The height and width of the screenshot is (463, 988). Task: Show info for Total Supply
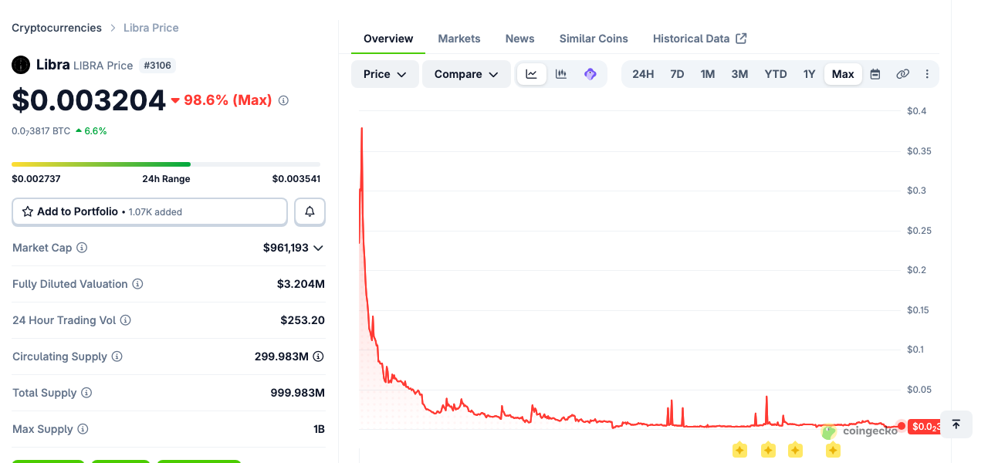pos(86,393)
